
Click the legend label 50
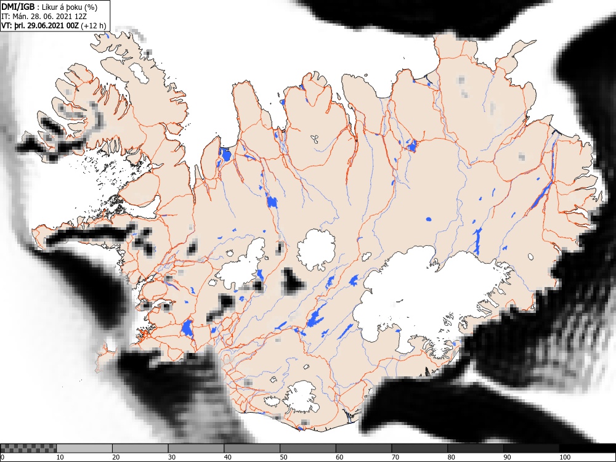[x=283, y=457]
